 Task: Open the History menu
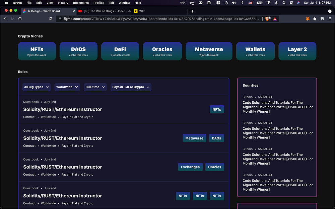[x=63, y=3]
